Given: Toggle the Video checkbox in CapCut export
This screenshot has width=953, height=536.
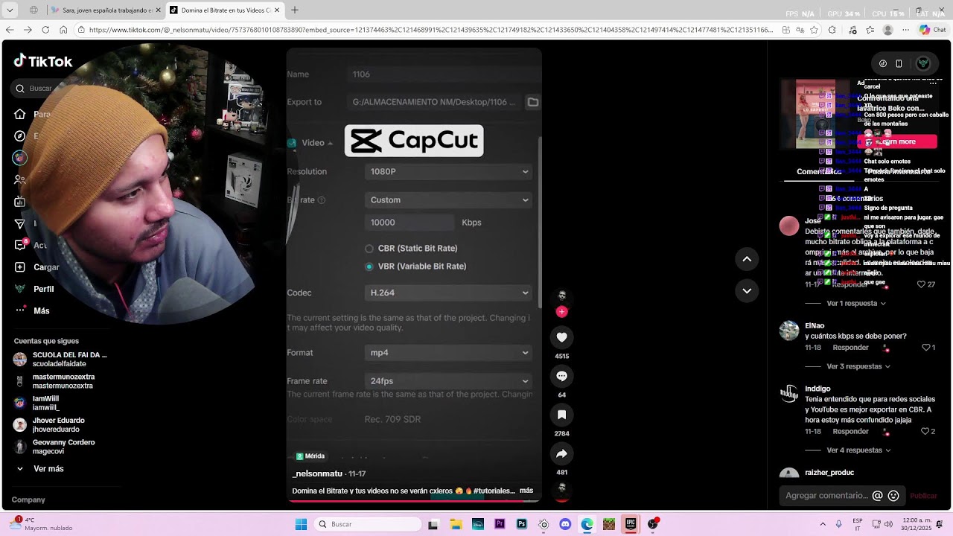Looking at the screenshot, I should (292, 143).
